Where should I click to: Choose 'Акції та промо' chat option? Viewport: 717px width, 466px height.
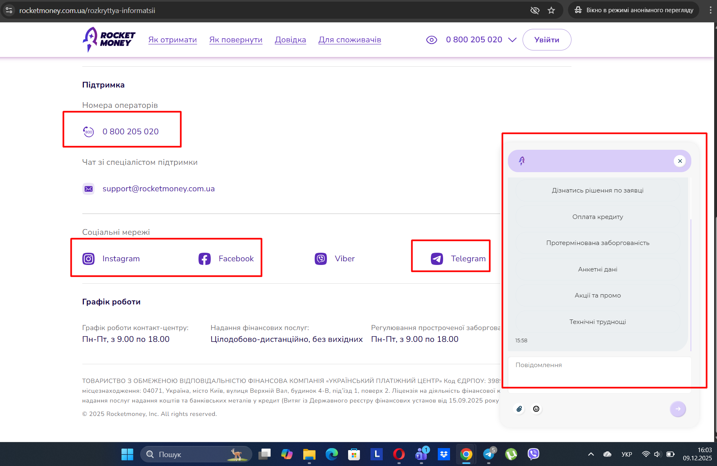[598, 295]
